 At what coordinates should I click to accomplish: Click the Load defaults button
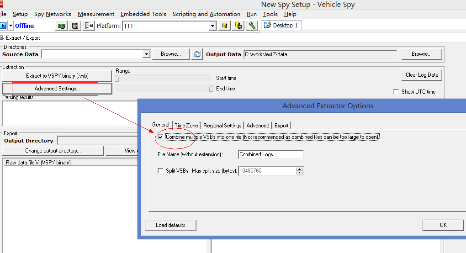pyautogui.click(x=170, y=225)
